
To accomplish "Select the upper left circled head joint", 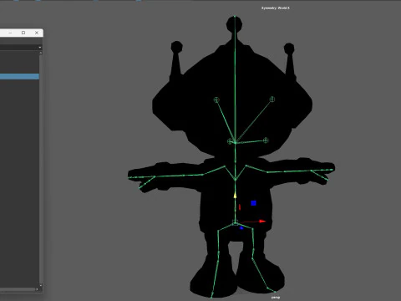I will [216, 99].
